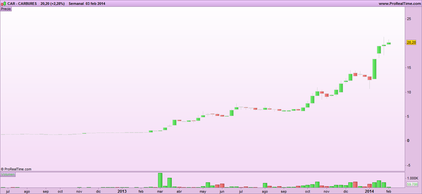Click the may label on time axis

[x=203, y=191]
